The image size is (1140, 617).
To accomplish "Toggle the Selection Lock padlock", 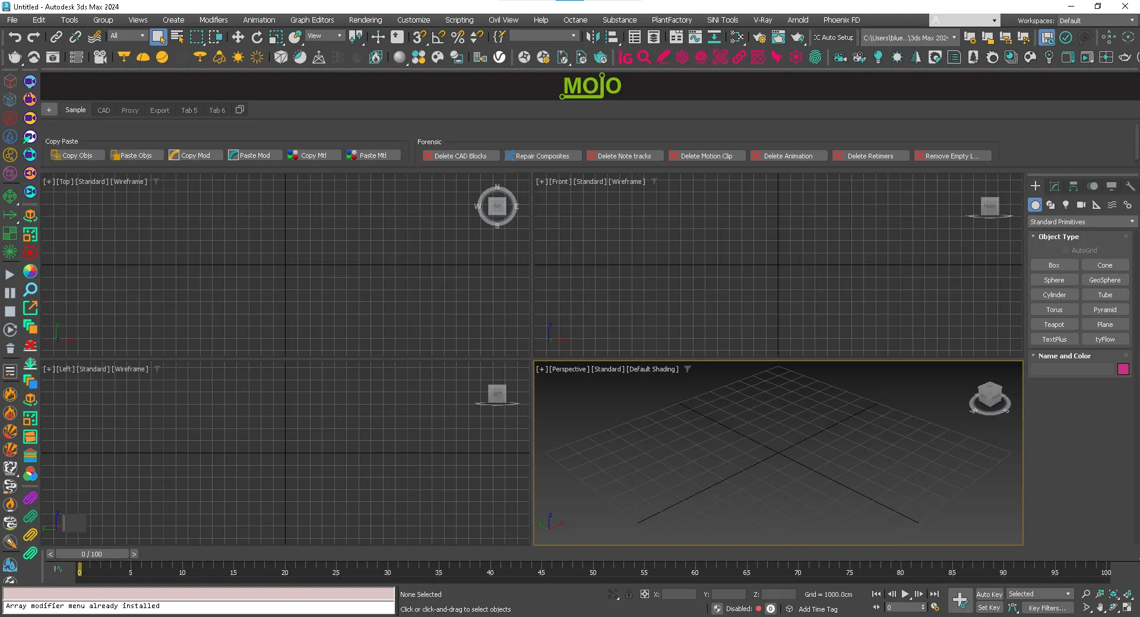I will 629,594.
